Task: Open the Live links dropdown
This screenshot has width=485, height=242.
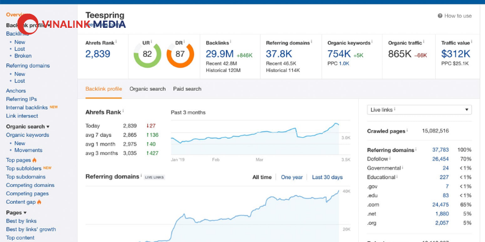Action: point(419,110)
